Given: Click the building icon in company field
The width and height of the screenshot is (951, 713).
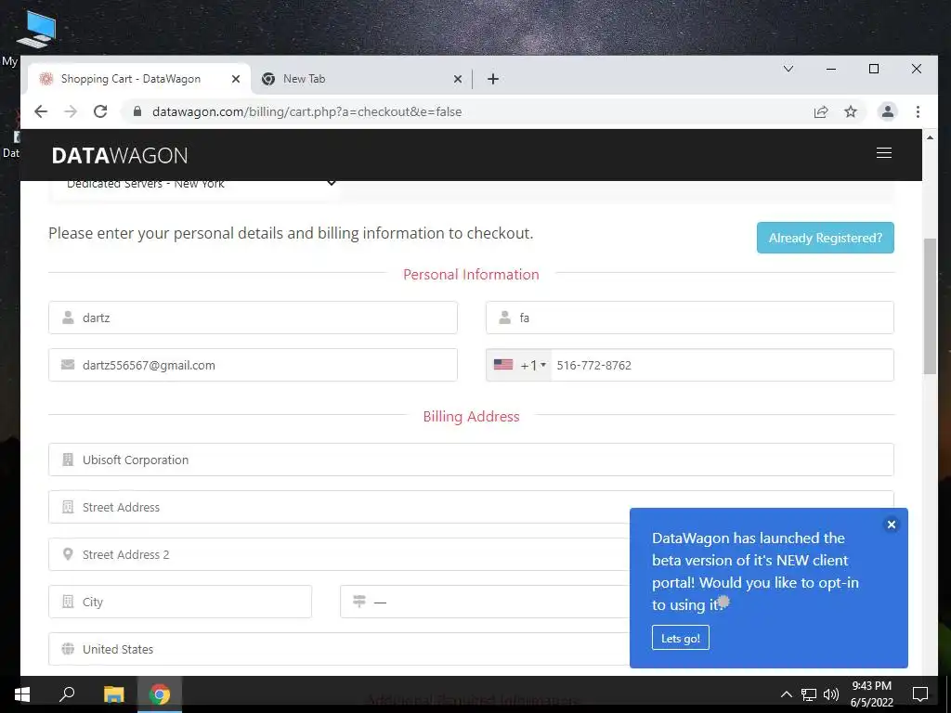Looking at the screenshot, I should click(68, 460).
